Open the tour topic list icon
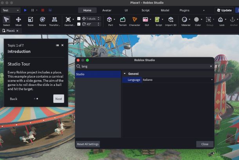239x160 pixels. [57, 45]
